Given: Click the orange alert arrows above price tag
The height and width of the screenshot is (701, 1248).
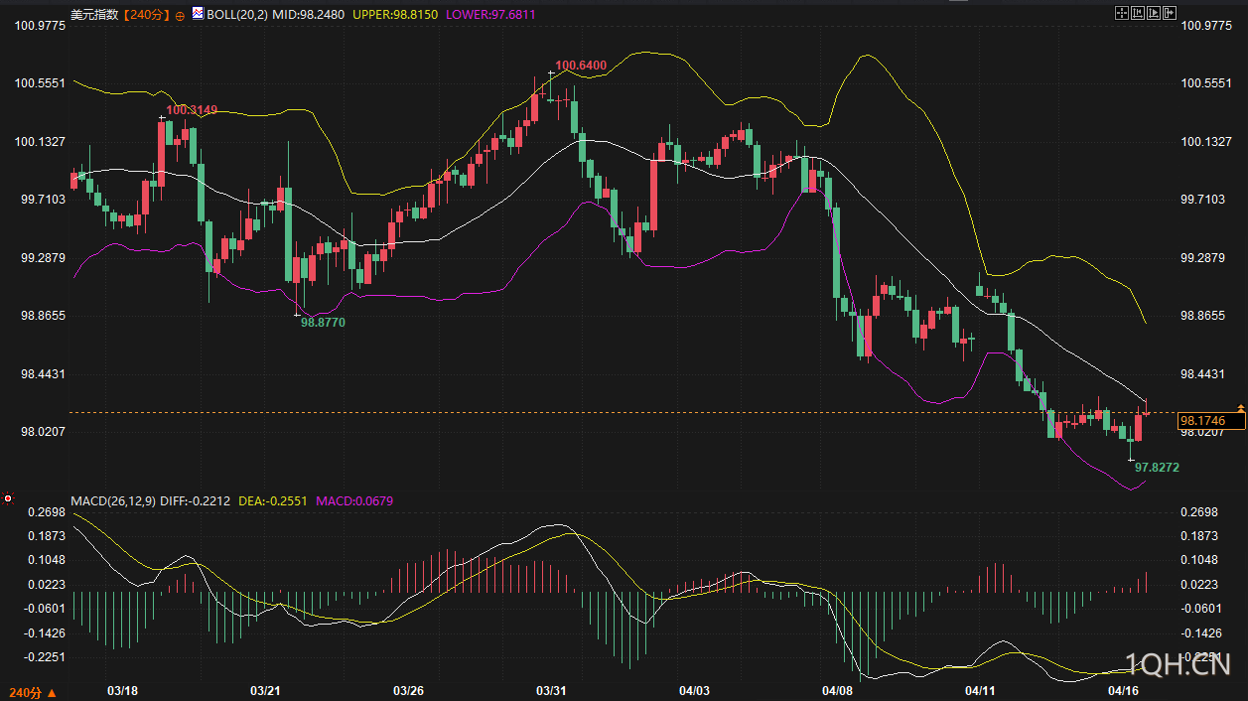Looking at the screenshot, I should [1240, 409].
